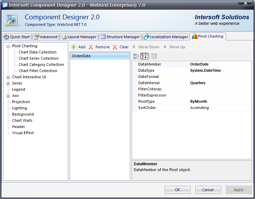Expand the Series tree node
The width and height of the screenshot is (255, 199).
(x=8, y=83)
